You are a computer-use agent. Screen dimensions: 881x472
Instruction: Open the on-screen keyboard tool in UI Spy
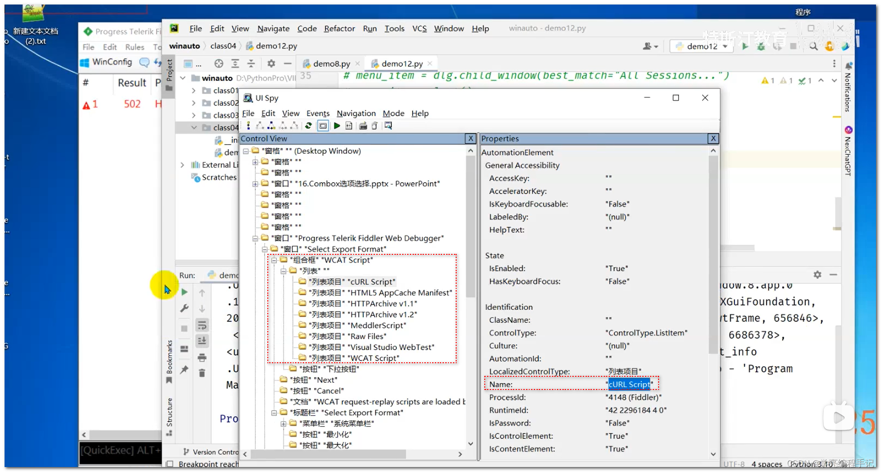pos(363,126)
